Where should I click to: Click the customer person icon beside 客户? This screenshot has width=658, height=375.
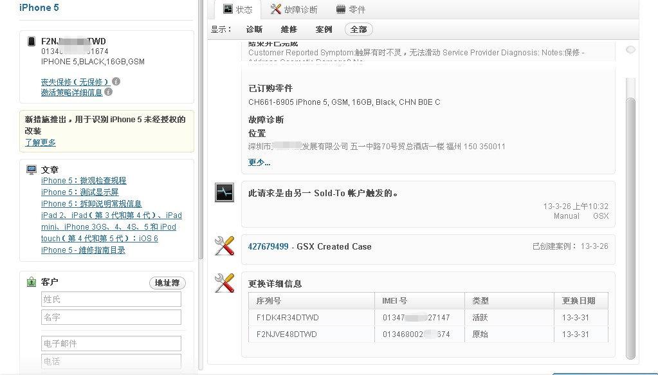(x=32, y=282)
